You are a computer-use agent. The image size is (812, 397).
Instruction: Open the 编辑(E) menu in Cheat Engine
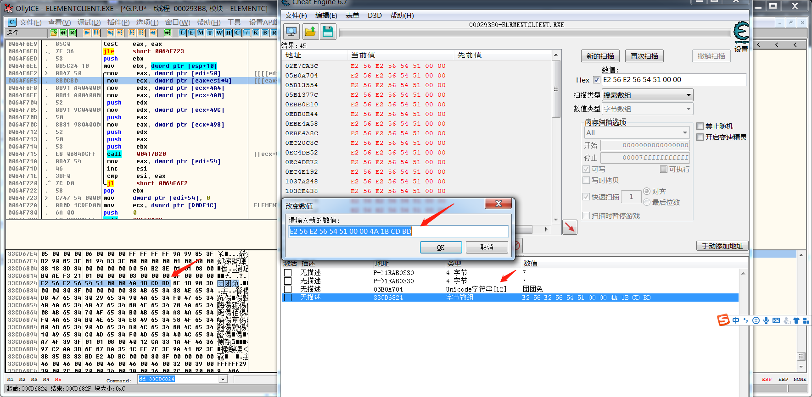[x=326, y=15]
